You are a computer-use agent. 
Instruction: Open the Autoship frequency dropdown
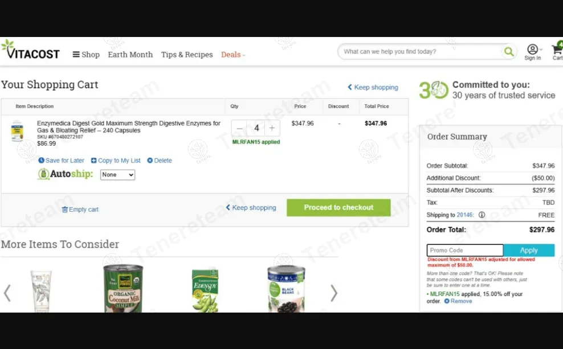click(117, 175)
